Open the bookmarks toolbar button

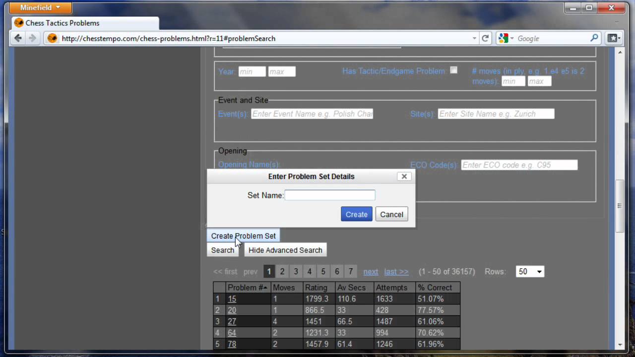(x=614, y=38)
